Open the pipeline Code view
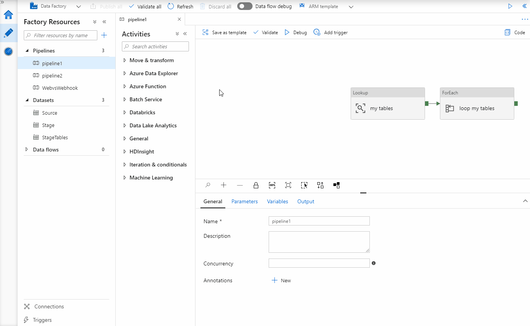 click(x=515, y=32)
